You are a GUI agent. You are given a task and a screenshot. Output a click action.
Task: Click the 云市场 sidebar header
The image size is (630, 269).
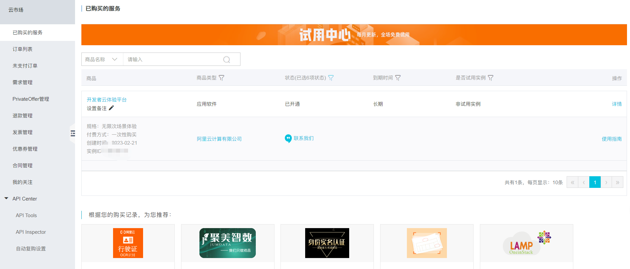tap(16, 10)
